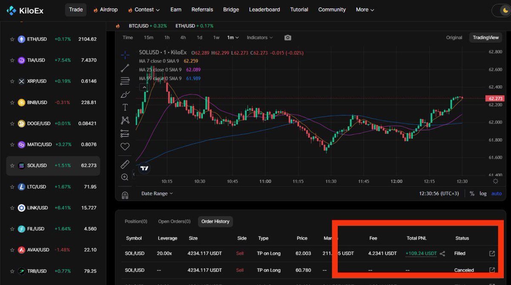Set chart timeframe to 1w
511x285 pixels.
pyautogui.click(x=216, y=37)
